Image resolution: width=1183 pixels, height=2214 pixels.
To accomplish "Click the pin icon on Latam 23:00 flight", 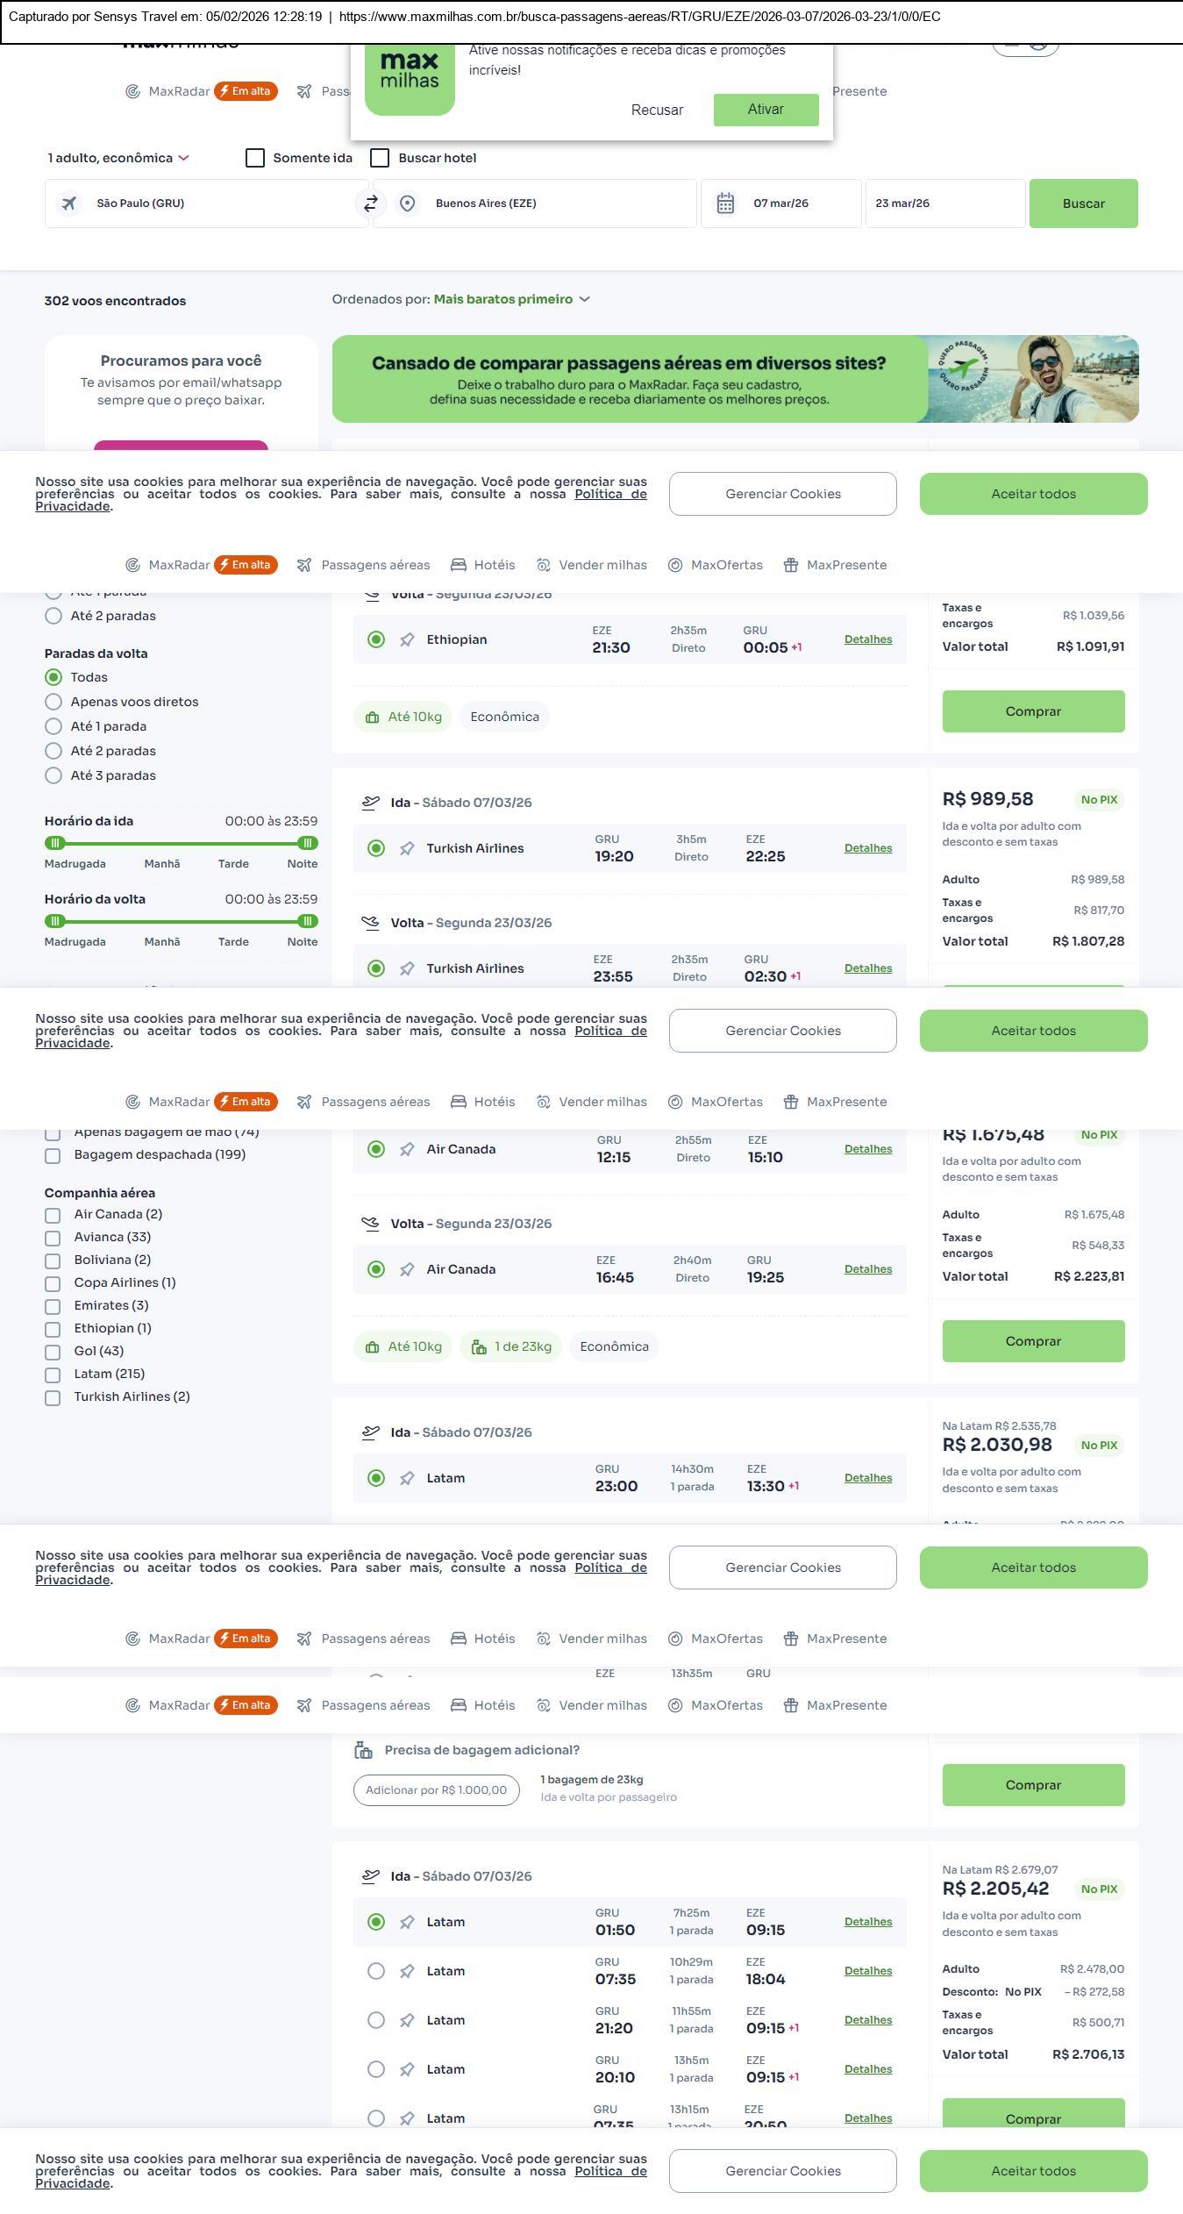I will 407,1479.
